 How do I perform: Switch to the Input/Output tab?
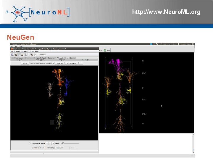tap(41, 58)
